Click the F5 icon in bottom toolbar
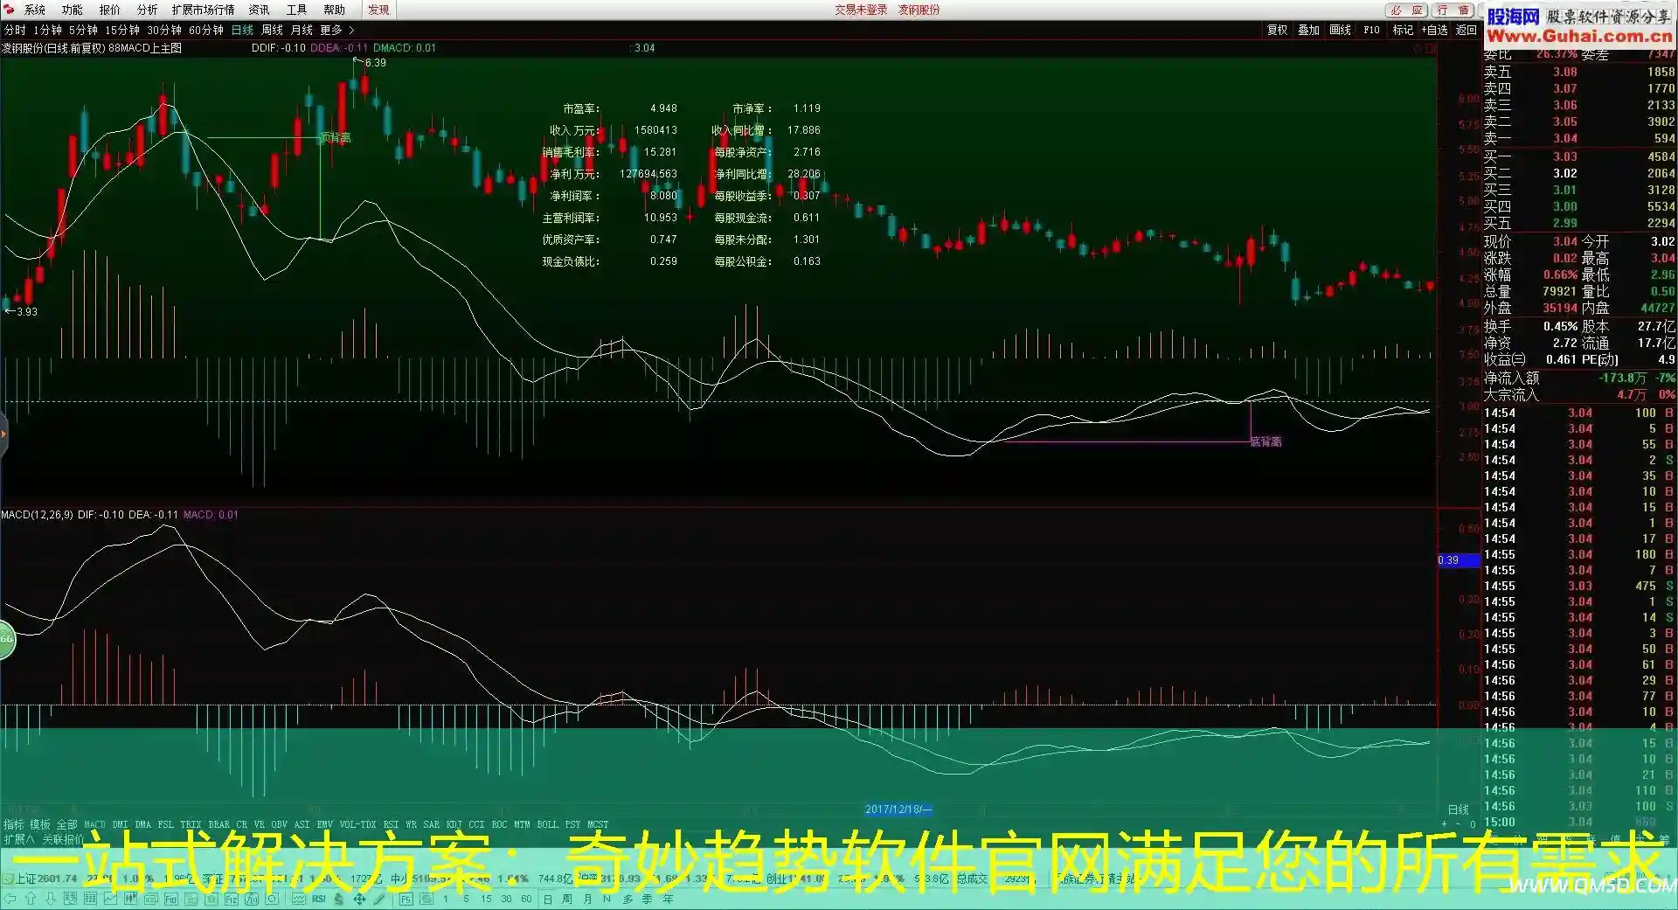 (406, 899)
